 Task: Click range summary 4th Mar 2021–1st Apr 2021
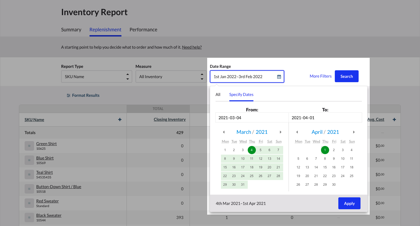[x=241, y=204]
